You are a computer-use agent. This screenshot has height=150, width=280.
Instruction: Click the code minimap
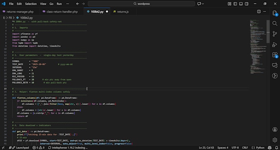click(x=258, y=47)
